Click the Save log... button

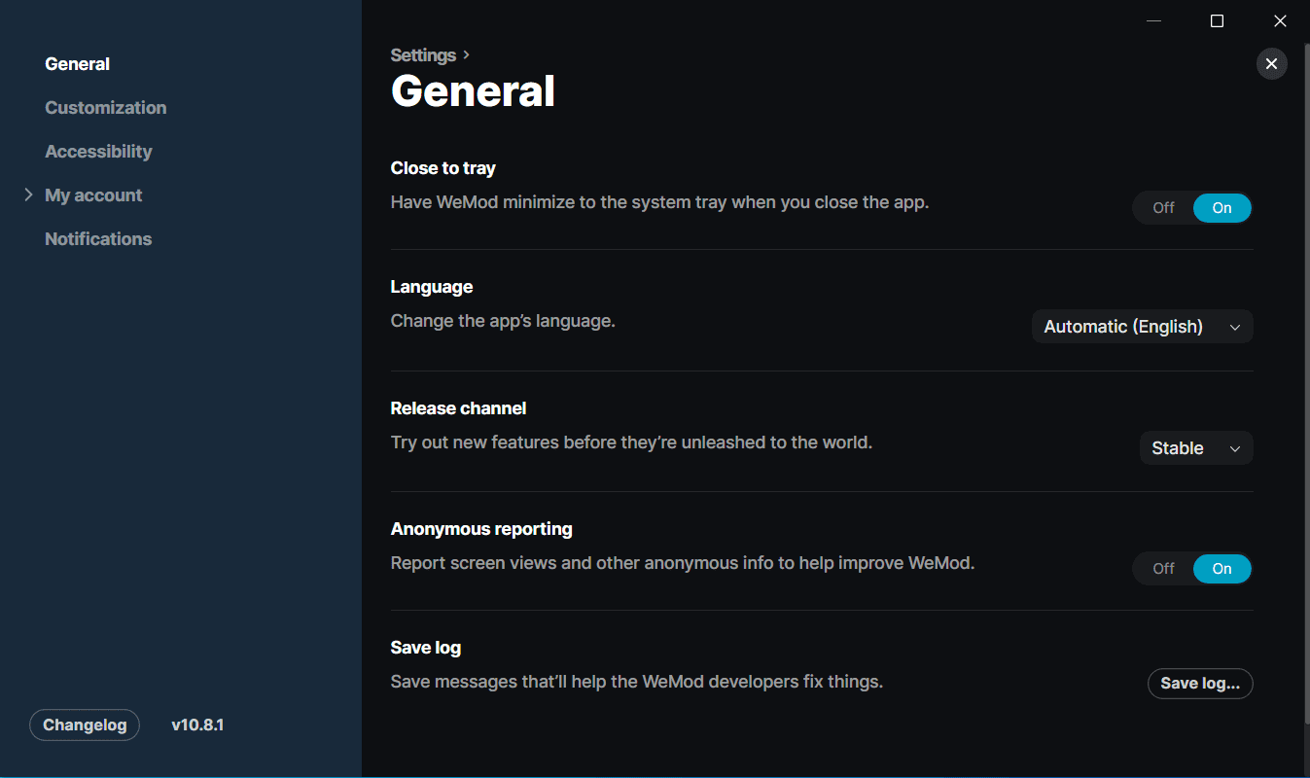pos(1199,684)
